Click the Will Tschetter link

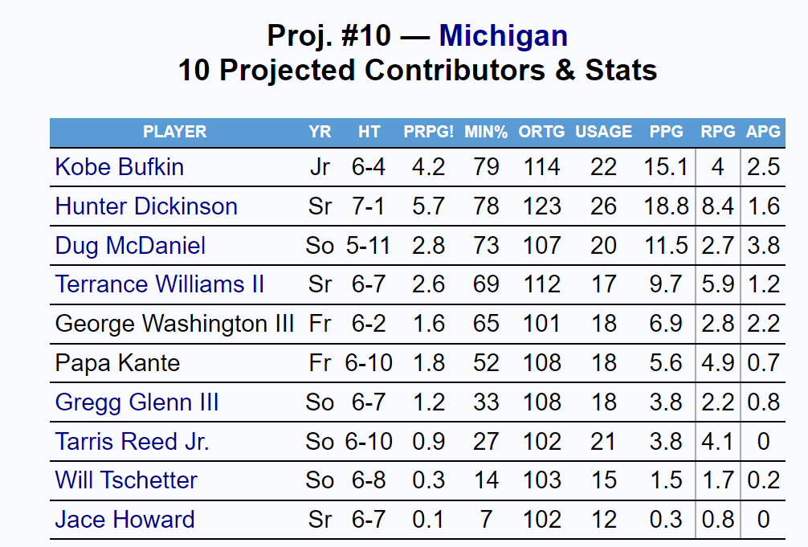click(x=126, y=480)
